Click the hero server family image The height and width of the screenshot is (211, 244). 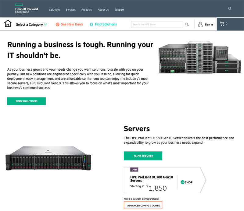[x=200, y=57]
